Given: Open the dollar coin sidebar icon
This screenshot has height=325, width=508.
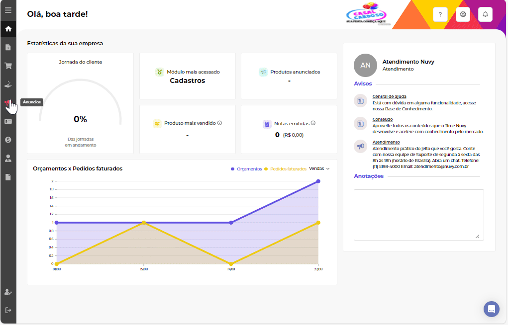Looking at the screenshot, I should [8, 140].
